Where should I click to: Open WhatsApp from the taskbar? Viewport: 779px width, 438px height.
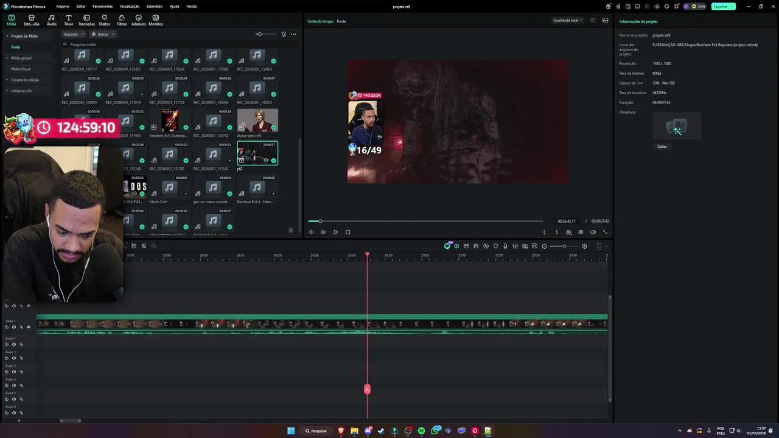pos(435,431)
